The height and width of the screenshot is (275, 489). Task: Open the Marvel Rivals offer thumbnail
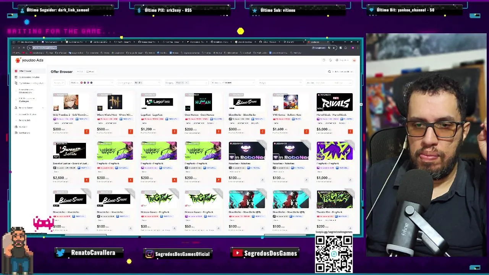point(335,102)
